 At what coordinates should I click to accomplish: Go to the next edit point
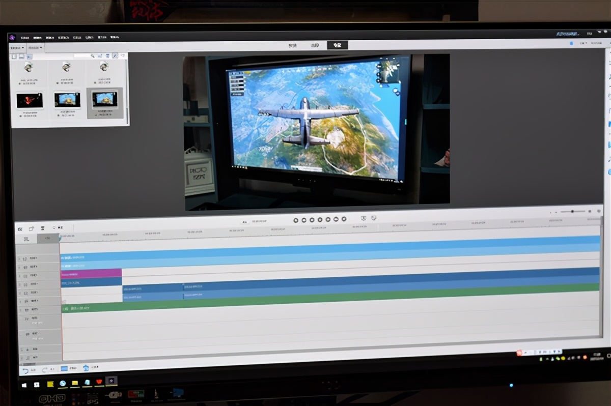pyautogui.click(x=344, y=219)
